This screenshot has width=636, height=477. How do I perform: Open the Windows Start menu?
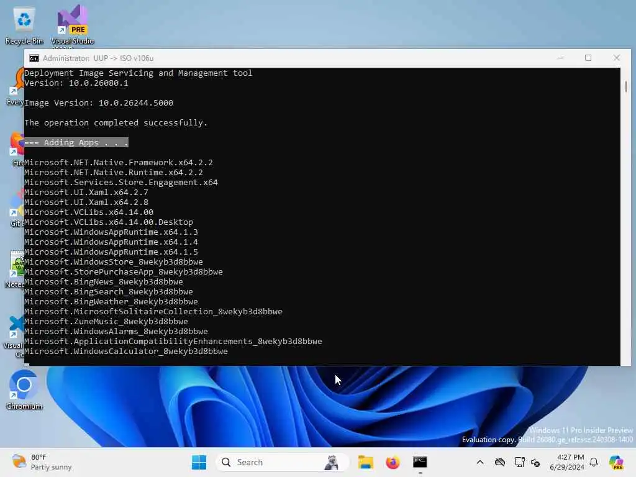click(199, 462)
